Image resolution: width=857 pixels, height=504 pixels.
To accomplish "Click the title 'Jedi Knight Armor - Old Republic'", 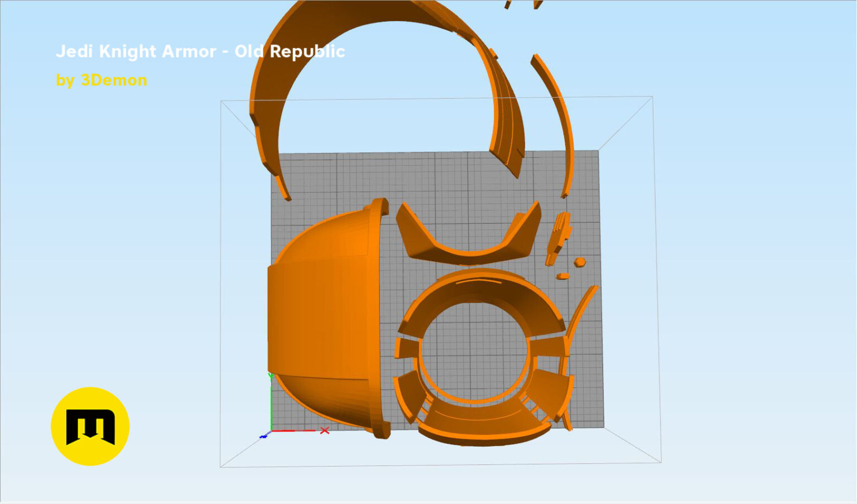I will click(x=200, y=51).
